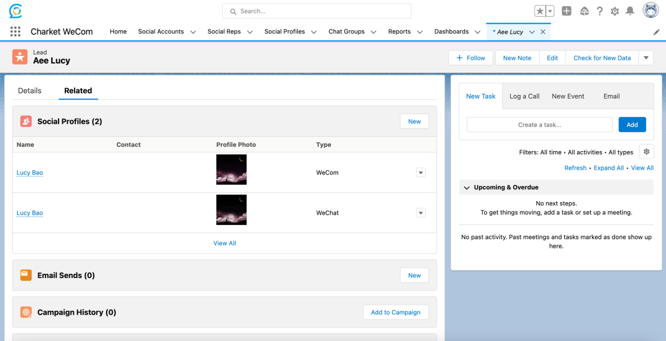Click the Favorites star icon

540,11
